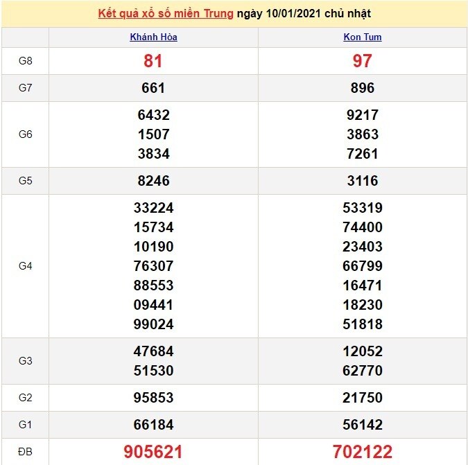Open the Khánh Hòa province link
Screen dimensions: 468x465
(x=153, y=37)
